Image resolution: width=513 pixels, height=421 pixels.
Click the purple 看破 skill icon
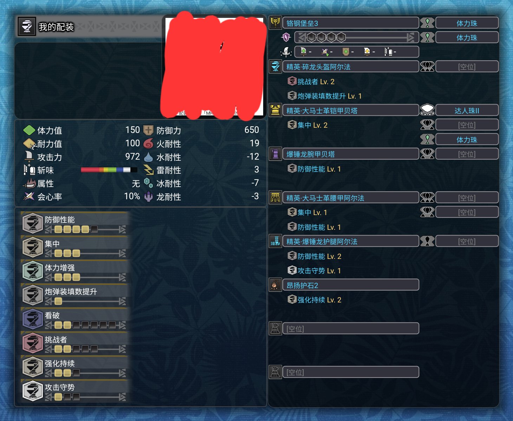pos(33,319)
